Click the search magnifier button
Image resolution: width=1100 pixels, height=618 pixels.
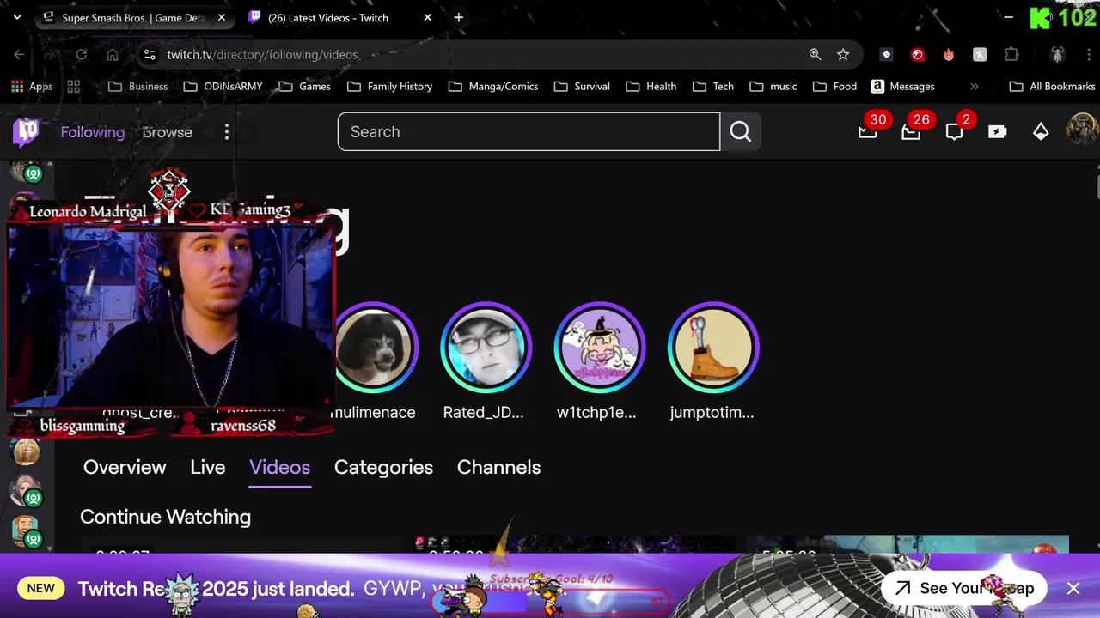coord(741,131)
